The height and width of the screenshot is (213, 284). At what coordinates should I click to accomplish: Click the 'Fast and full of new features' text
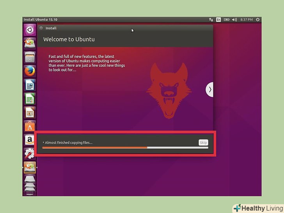tap(87, 63)
